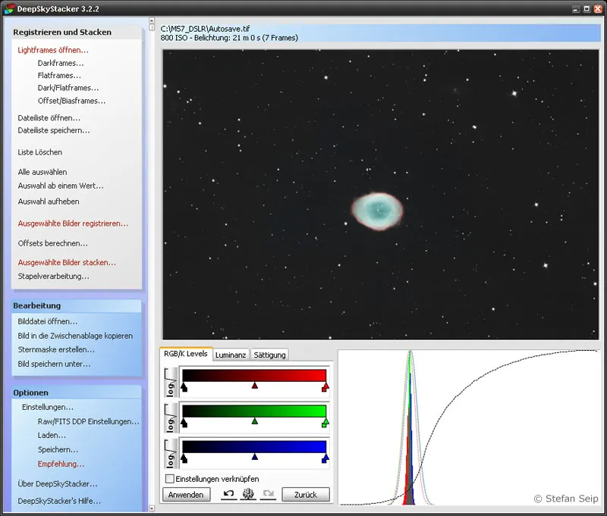
Task: Click the Registrieren und Stacken heading
Action: coord(62,32)
